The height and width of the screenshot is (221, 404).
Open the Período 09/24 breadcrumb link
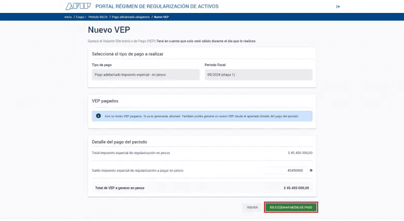pyautogui.click(x=98, y=17)
